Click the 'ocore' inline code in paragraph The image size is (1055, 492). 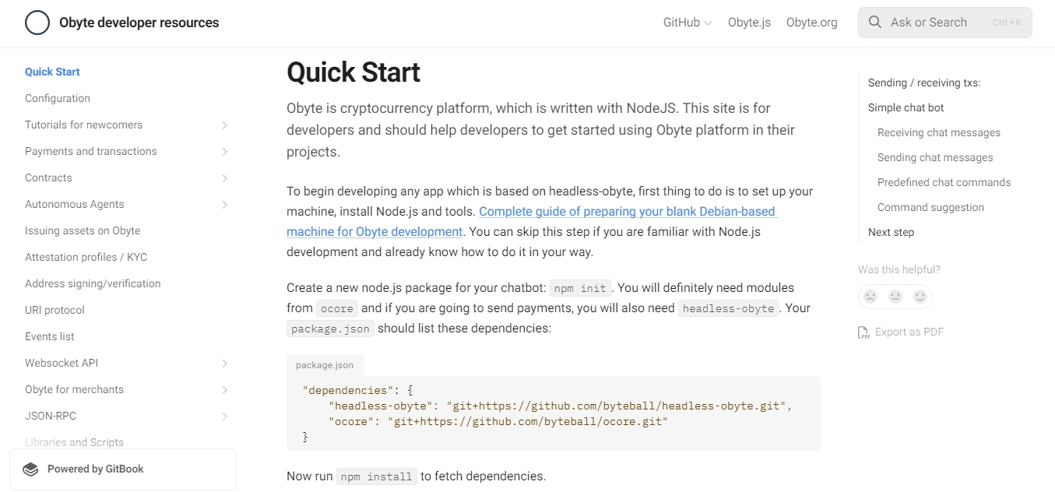[337, 308]
